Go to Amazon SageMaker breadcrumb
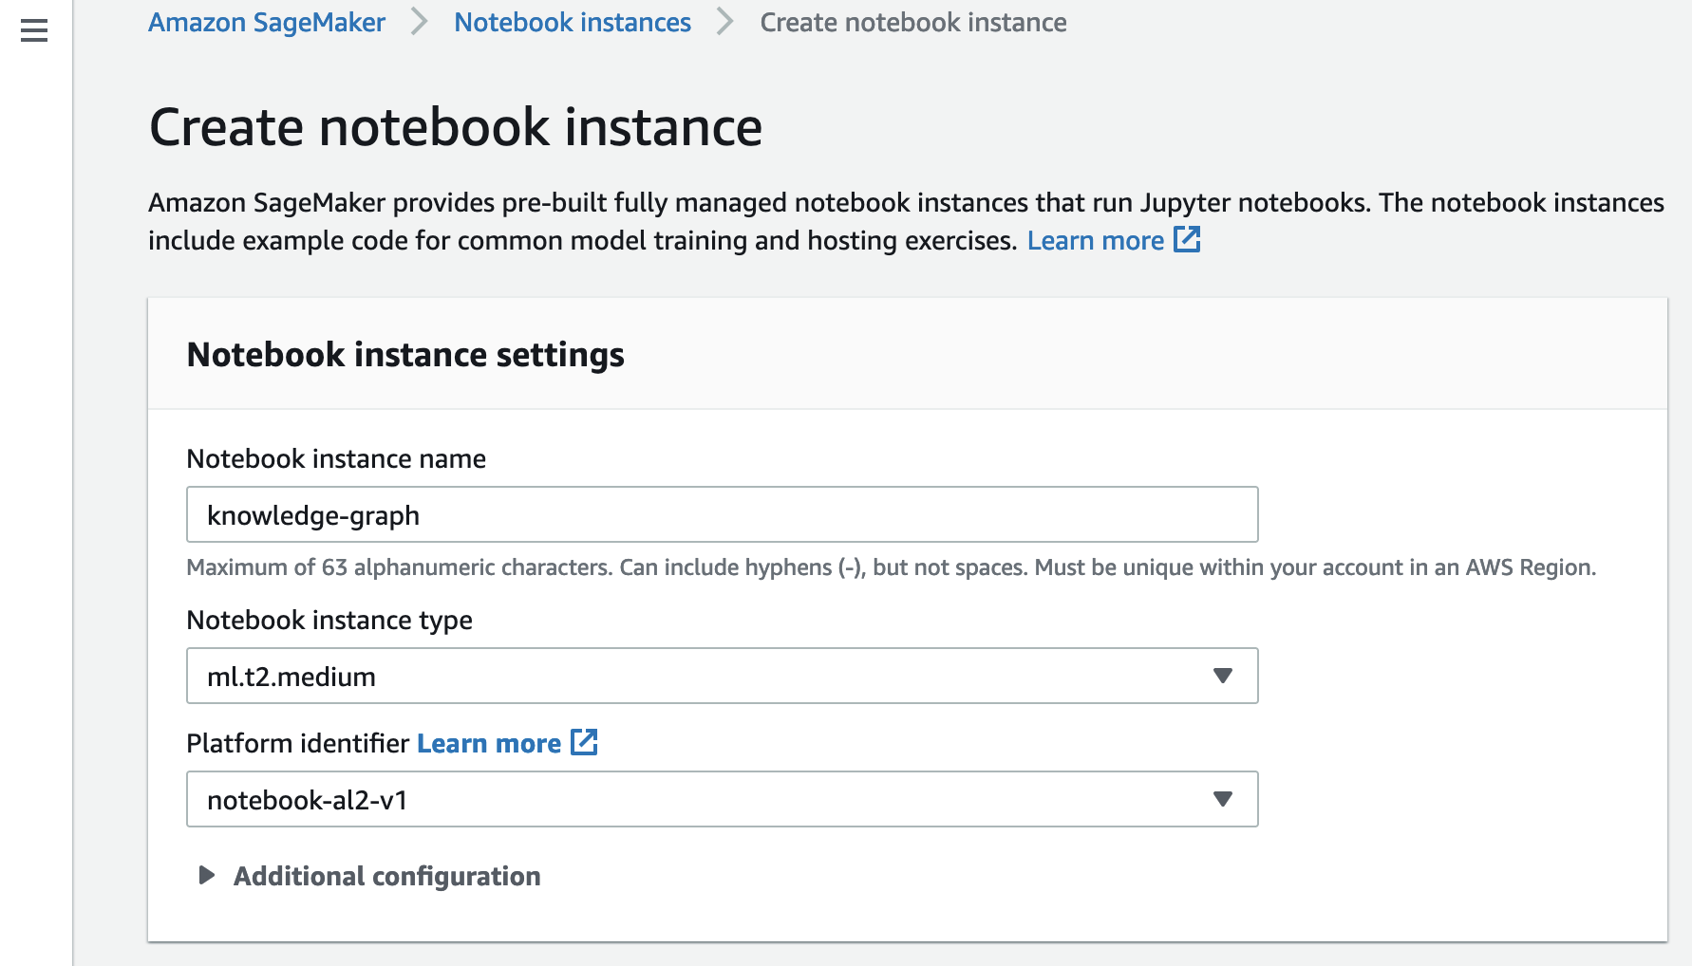The height and width of the screenshot is (966, 1692). coord(267,22)
